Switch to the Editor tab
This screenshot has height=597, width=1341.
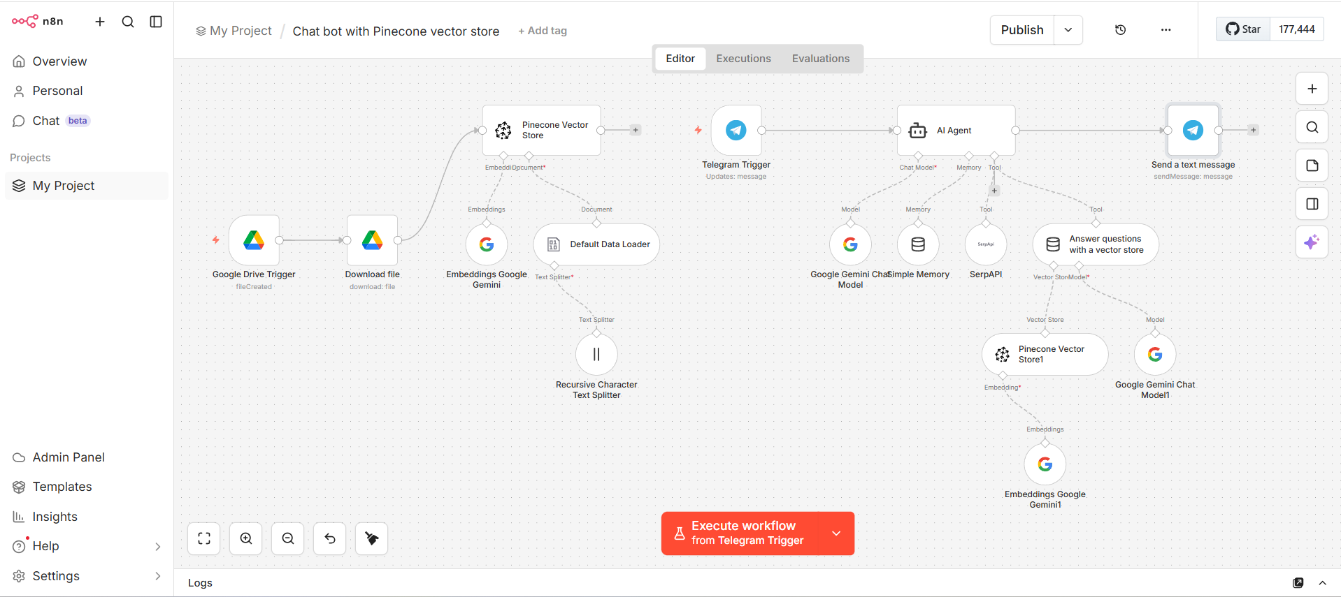[x=680, y=59]
